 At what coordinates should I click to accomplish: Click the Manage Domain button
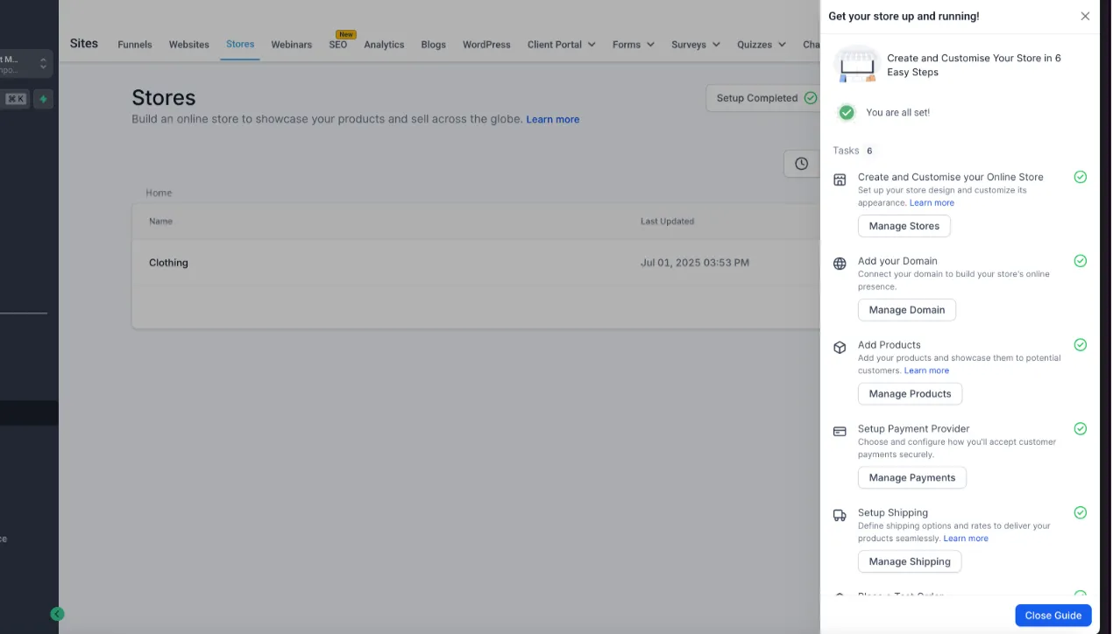click(x=907, y=310)
